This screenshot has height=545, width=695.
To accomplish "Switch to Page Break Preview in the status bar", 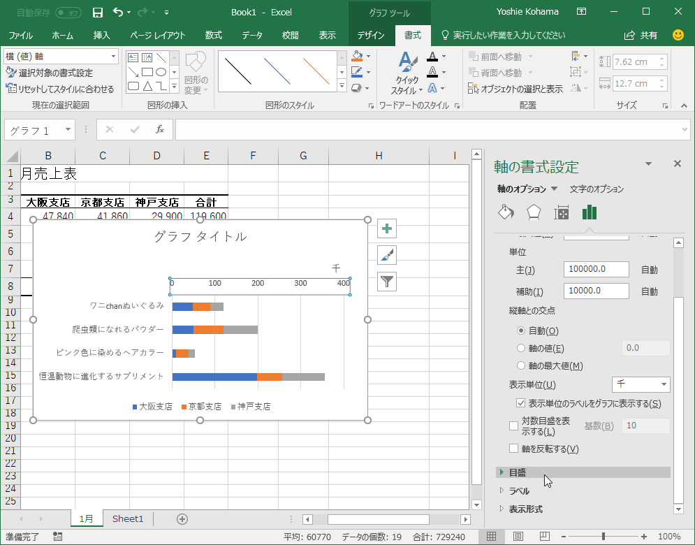I will tap(545, 537).
